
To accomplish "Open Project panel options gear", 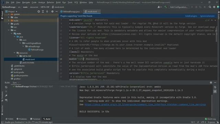I will [52, 11].
